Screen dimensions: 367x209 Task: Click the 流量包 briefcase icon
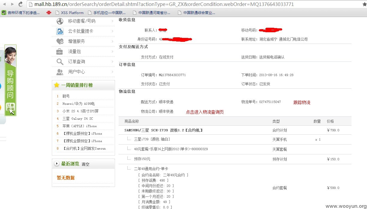point(60,51)
